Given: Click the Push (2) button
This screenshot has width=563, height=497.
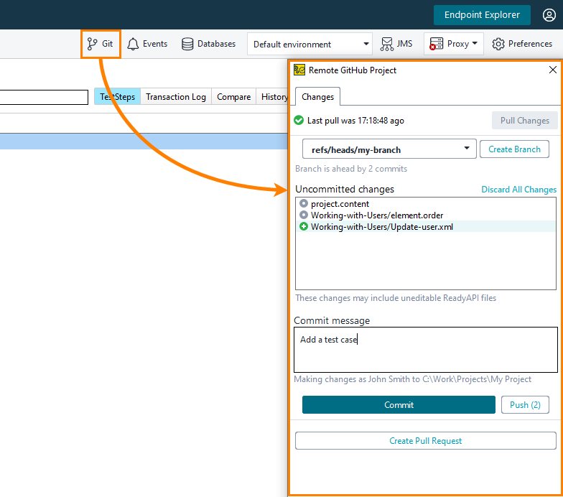Looking at the screenshot, I should pyautogui.click(x=524, y=405).
